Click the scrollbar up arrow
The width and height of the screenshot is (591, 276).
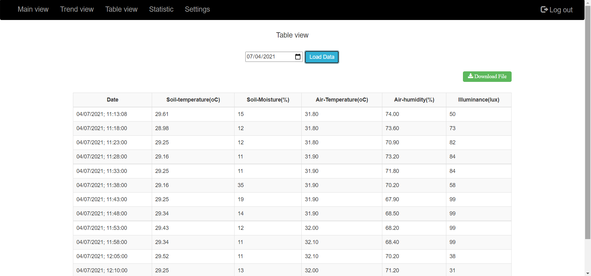point(588,2)
